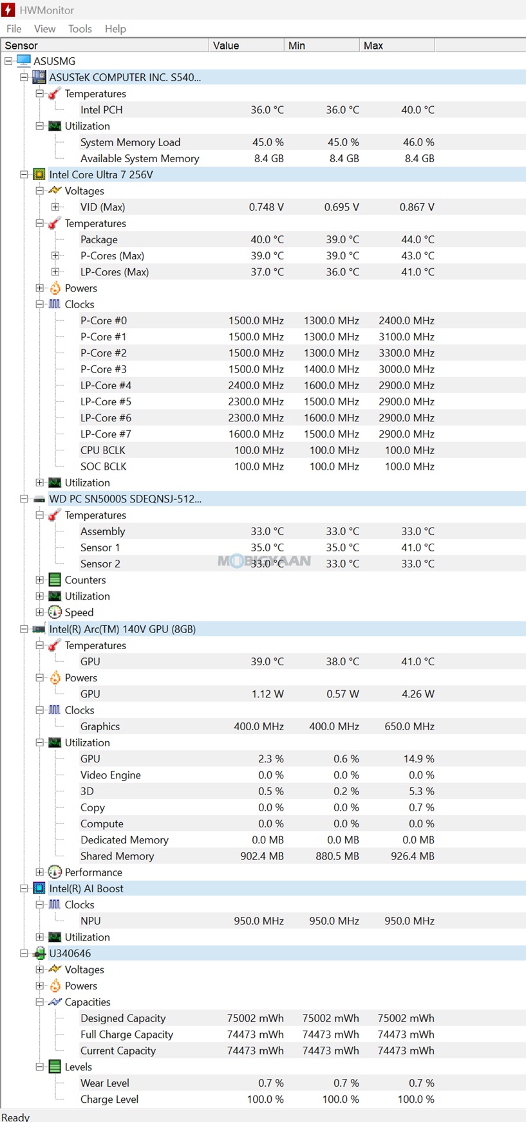526x1122 pixels.
Task: Click the U340646 battery icon
Action: (39, 953)
